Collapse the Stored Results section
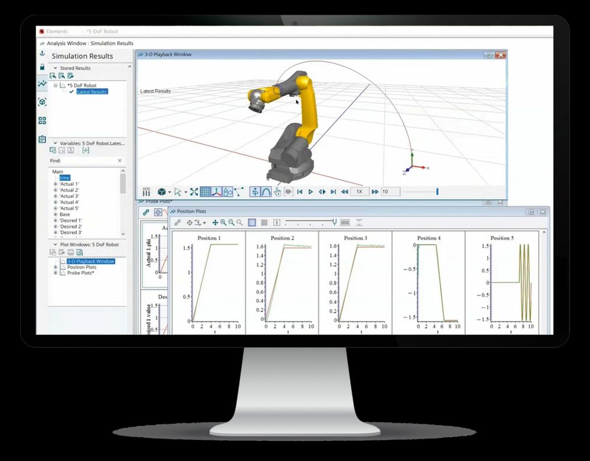The height and width of the screenshot is (461, 590). (x=55, y=68)
